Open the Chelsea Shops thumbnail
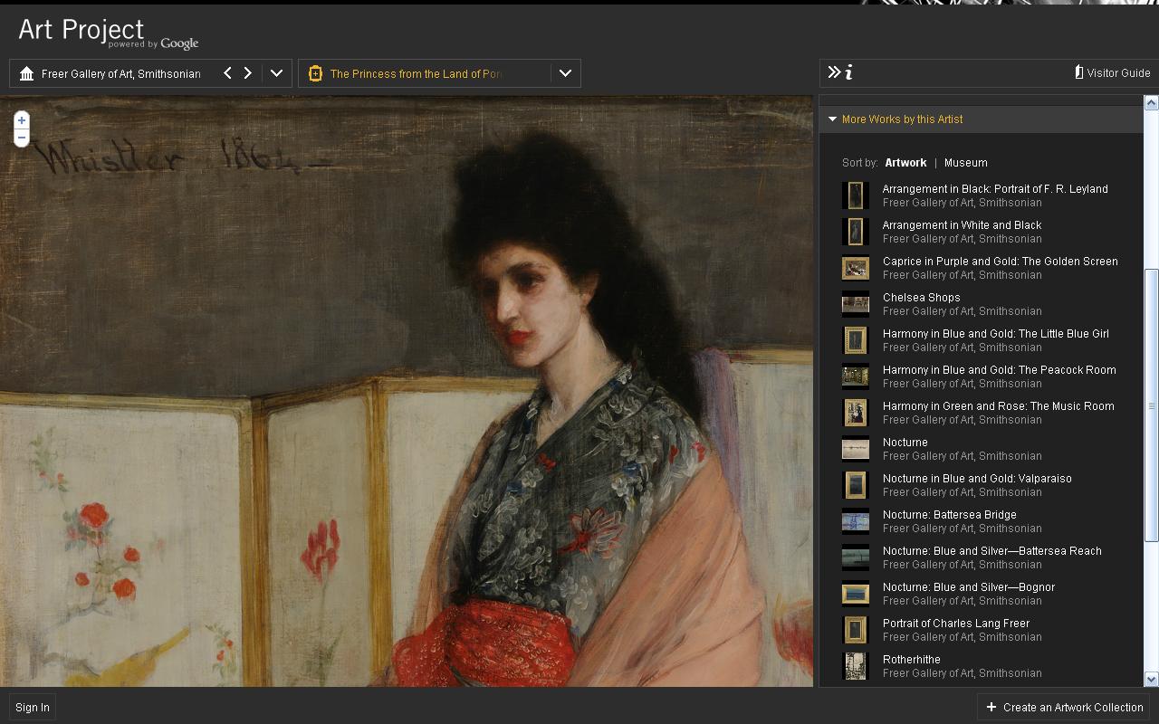 [855, 304]
